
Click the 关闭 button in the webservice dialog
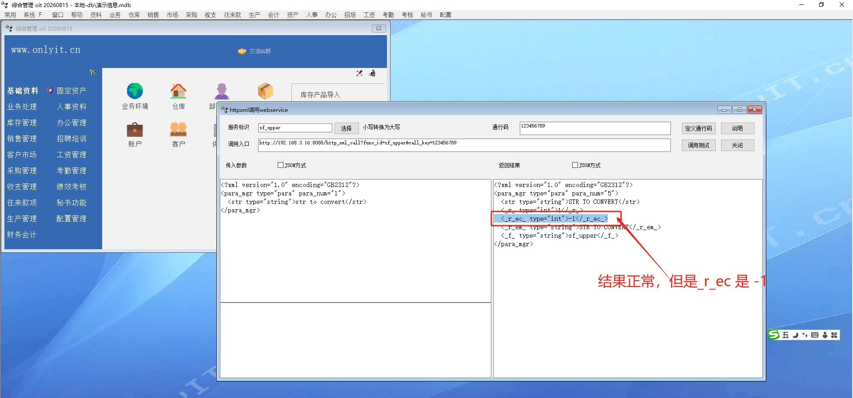pos(737,145)
